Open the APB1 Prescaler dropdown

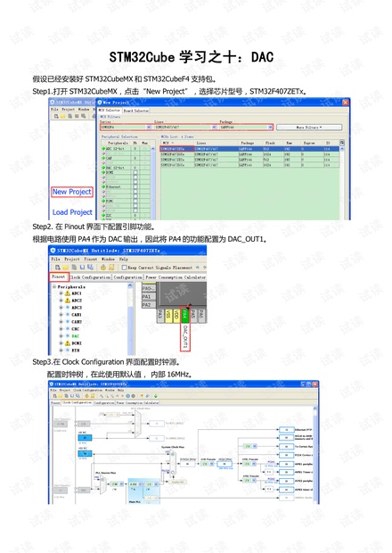(250, 464)
